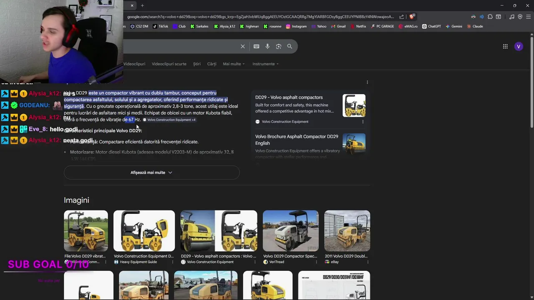Click the Imagini section heading
The height and width of the screenshot is (300, 534).
click(x=76, y=200)
